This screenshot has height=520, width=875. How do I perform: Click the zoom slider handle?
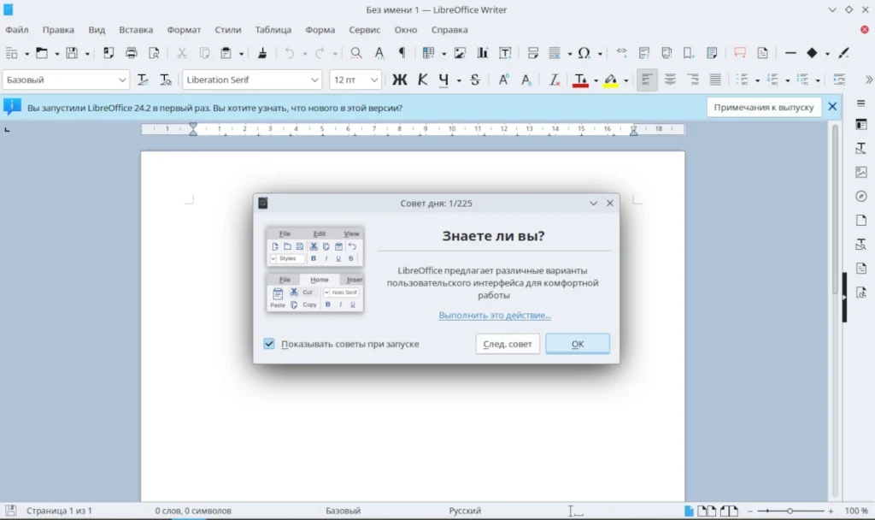coord(790,511)
